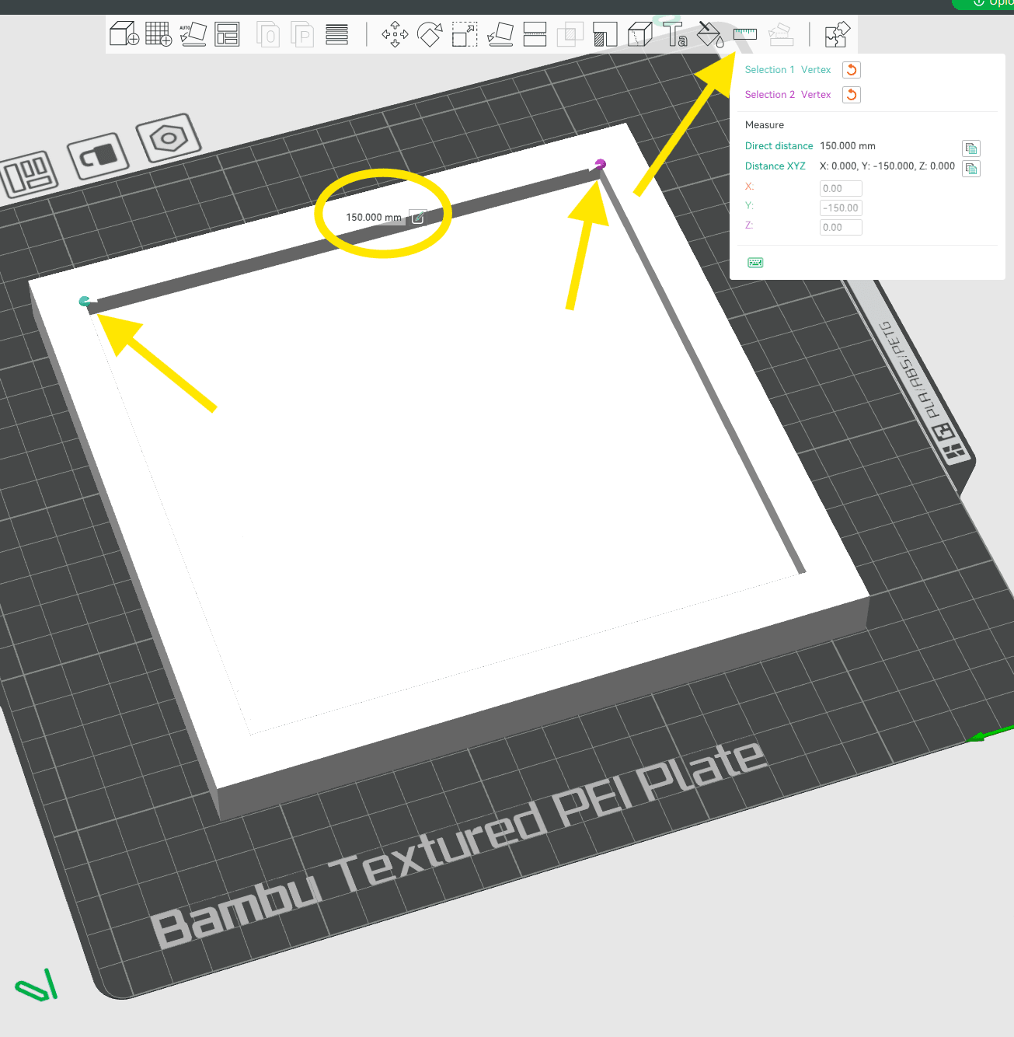The height and width of the screenshot is (1037, 1014).
Task: Toggle the plate lock icon
Action: (x=98, y=156)
